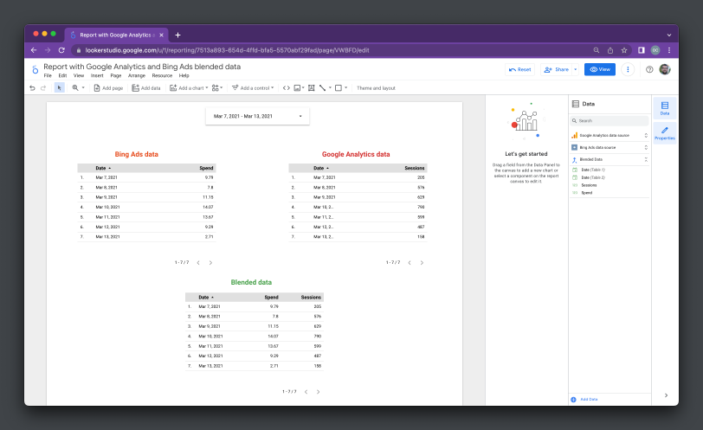This screenshot has width=703, height=430.
Task: Open the Share options dropdown arrow
Action: 575,69
